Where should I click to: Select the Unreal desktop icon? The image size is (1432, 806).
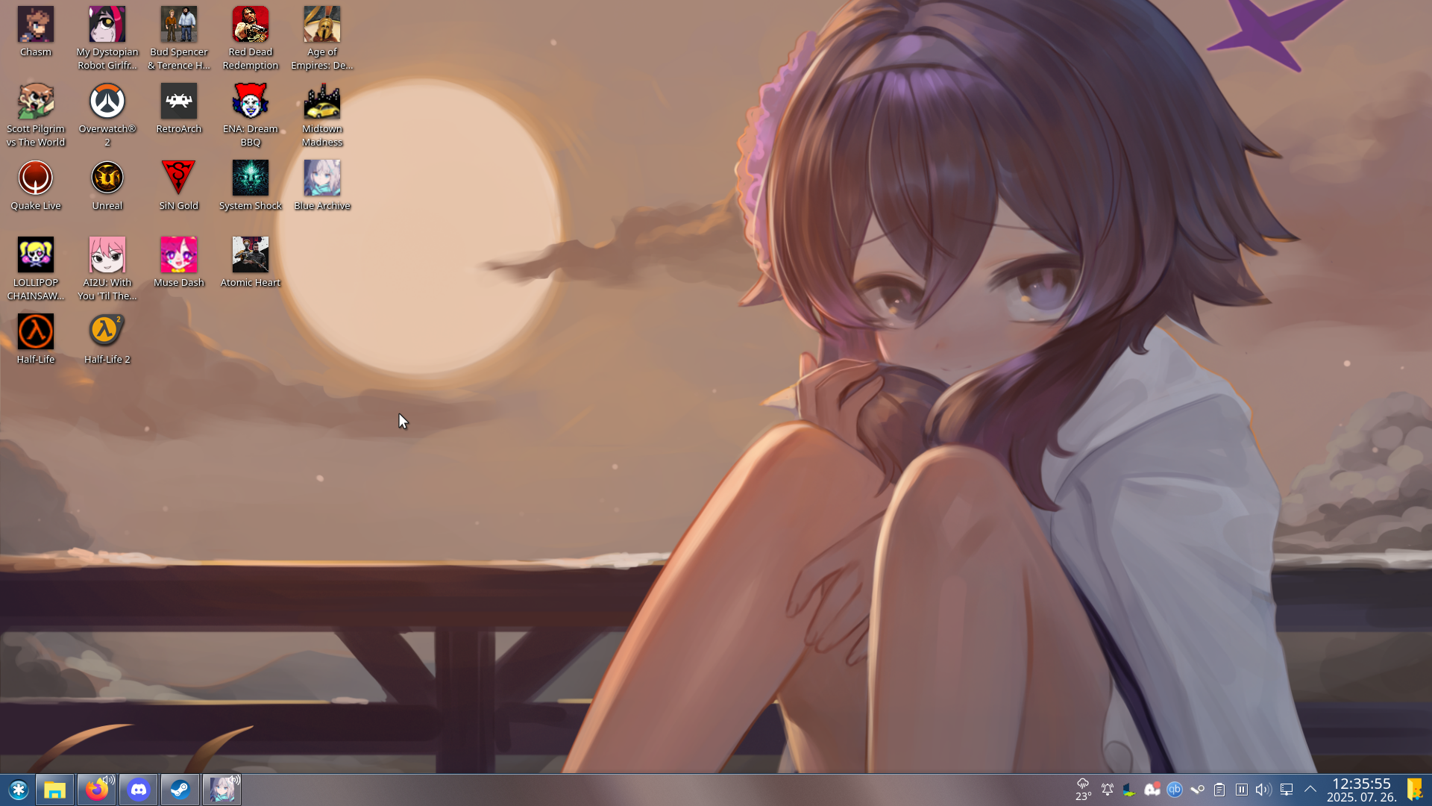coord(107,187)
